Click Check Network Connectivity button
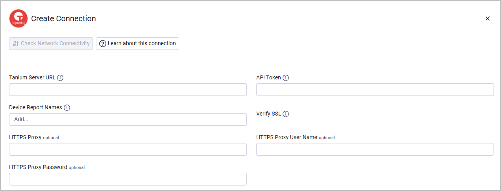Screen dimensions: 501x191 pos(51,44)
